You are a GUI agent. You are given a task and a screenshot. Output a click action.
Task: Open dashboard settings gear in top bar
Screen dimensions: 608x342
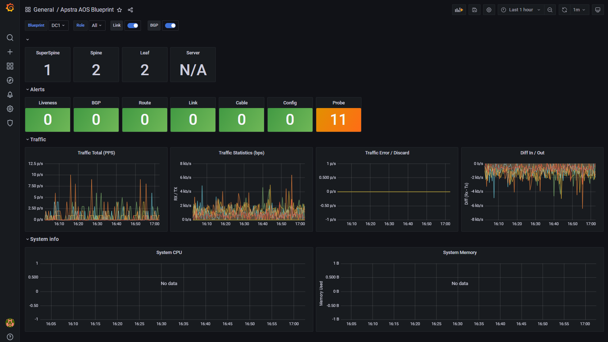click(489, 10)
